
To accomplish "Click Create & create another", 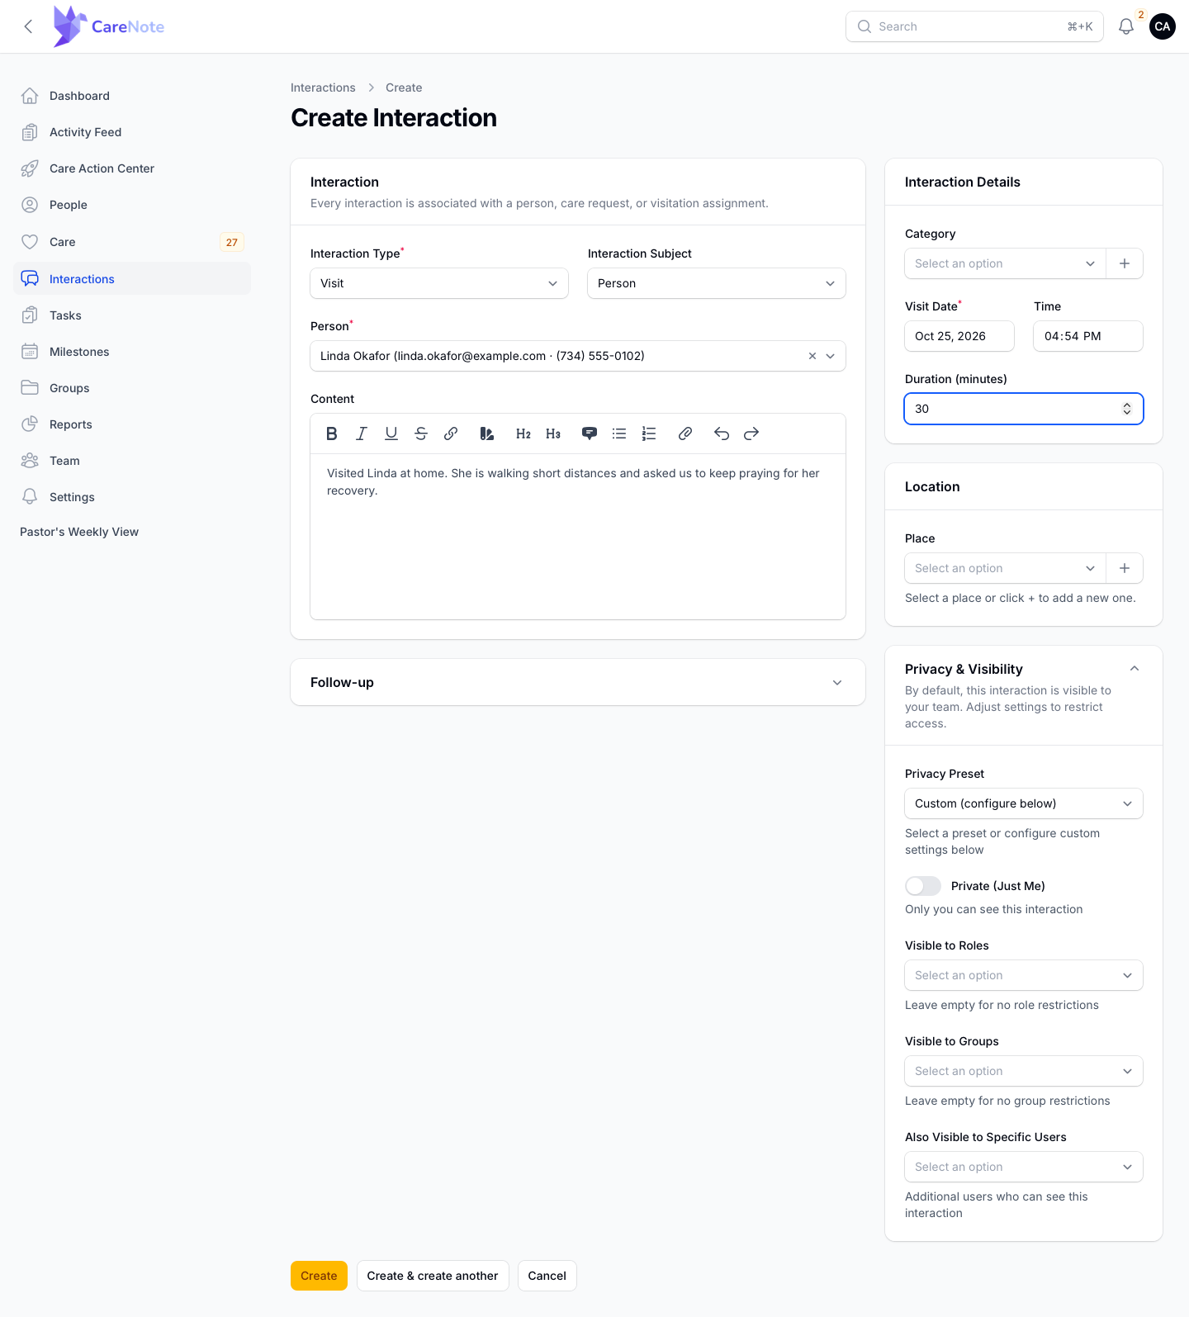I will coord(433,1276).
